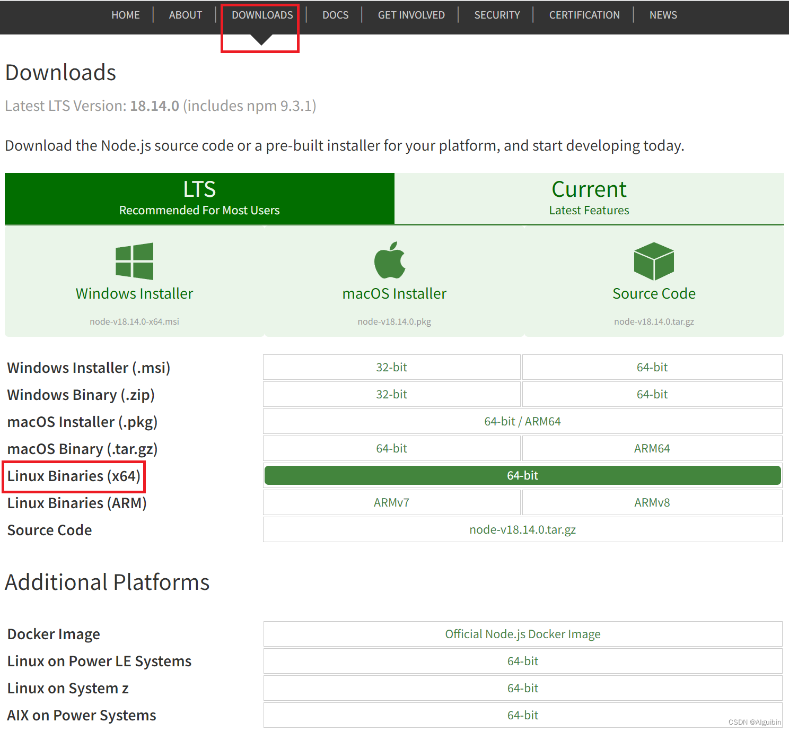Download Windows Binary (.zip) 64-bit

pos(652,394)
